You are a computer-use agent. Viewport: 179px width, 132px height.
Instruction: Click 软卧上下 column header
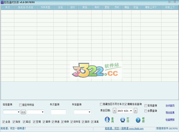click(170, 7)
